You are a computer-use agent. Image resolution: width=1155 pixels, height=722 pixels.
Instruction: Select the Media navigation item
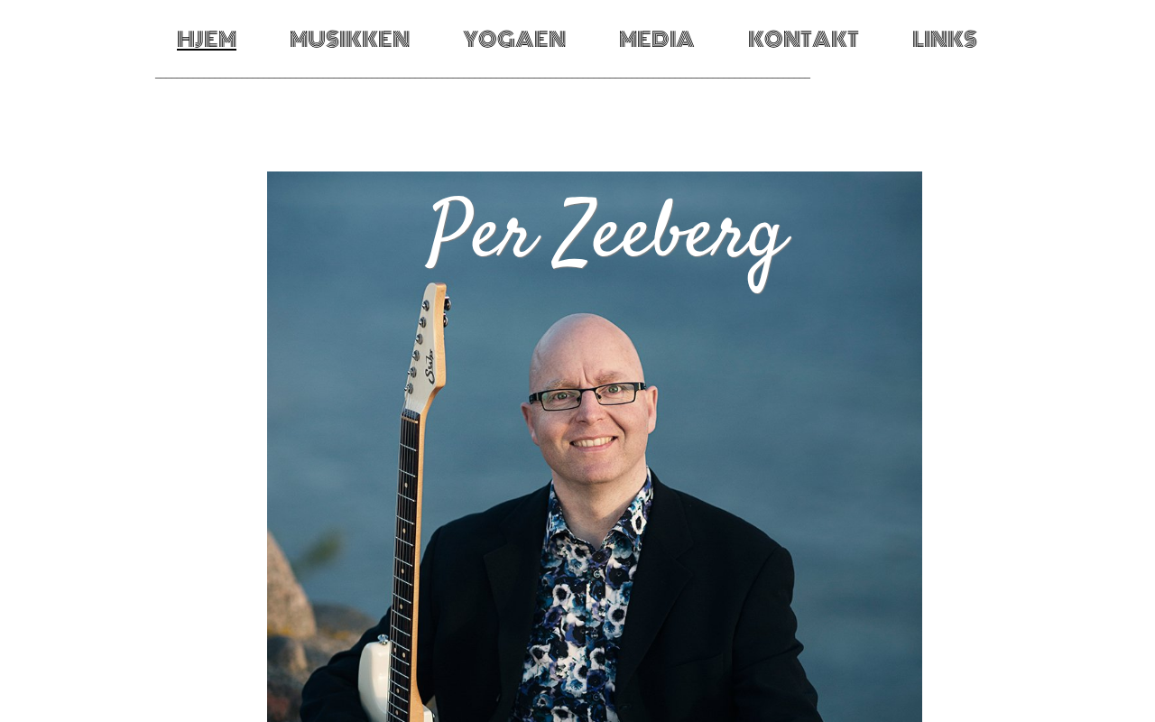[657, 40]
